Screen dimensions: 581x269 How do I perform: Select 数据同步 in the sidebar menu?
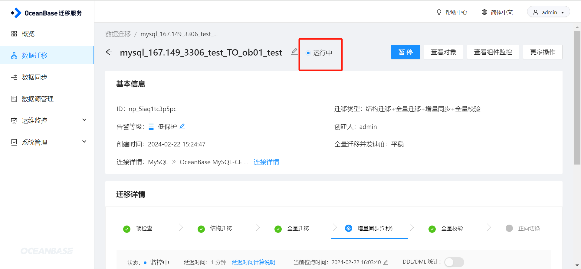(x=47, y=77)
